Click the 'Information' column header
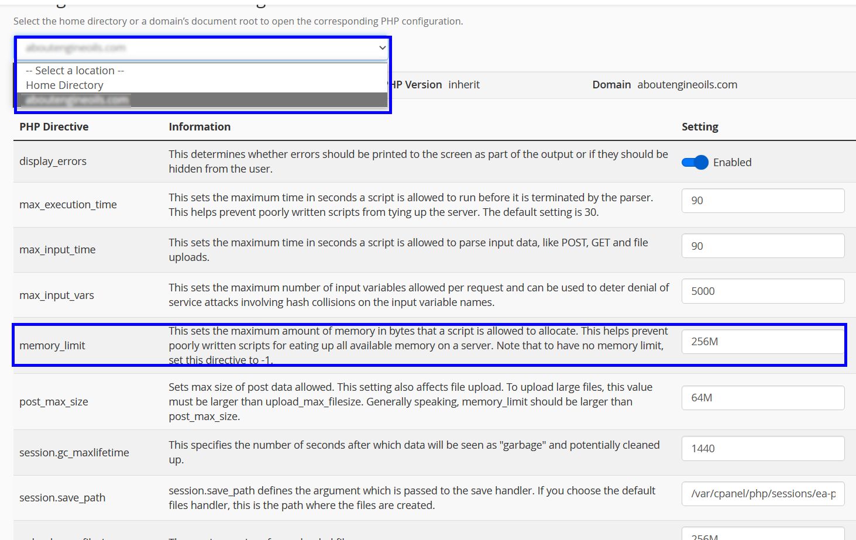856x540 pixels. (x=200, y=127)
